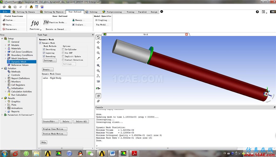Select valve - Rigid Body zone

[x=52, y=78]
